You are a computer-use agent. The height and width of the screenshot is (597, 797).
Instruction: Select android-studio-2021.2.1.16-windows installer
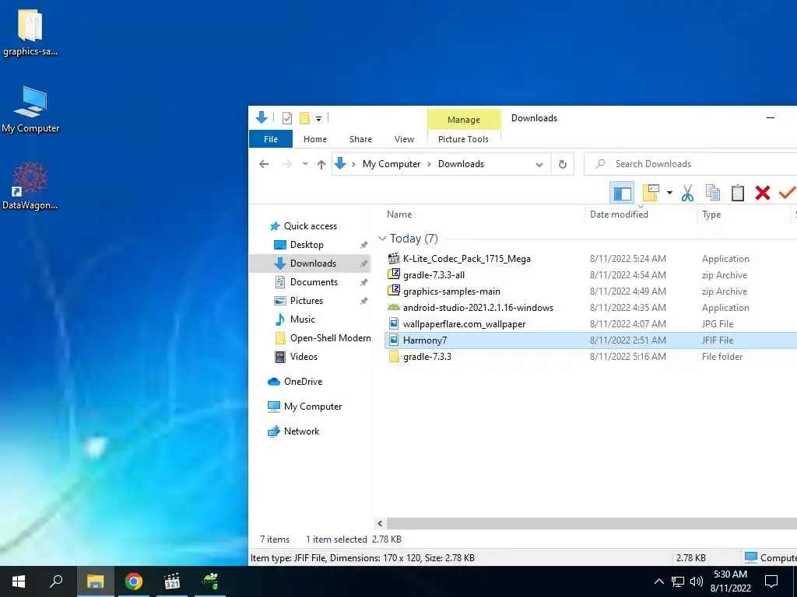[478, 308]
